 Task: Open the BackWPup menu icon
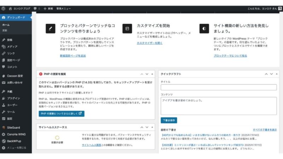pos(4,141)
